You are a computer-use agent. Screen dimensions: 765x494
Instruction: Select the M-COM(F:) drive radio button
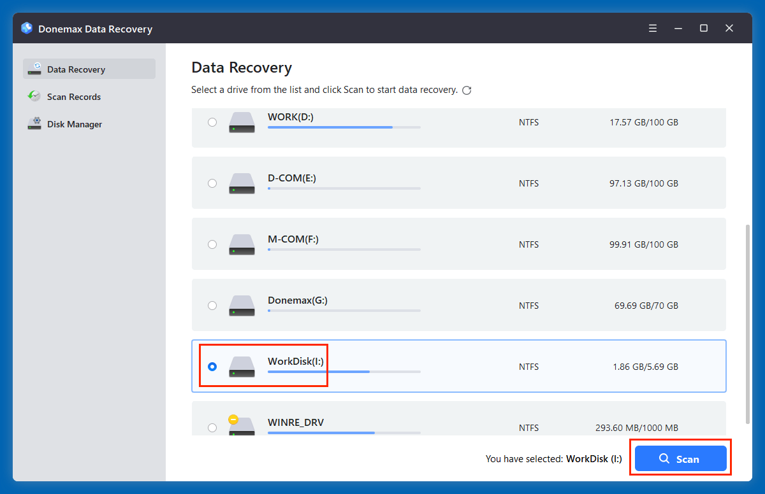[x=212, y=244]
